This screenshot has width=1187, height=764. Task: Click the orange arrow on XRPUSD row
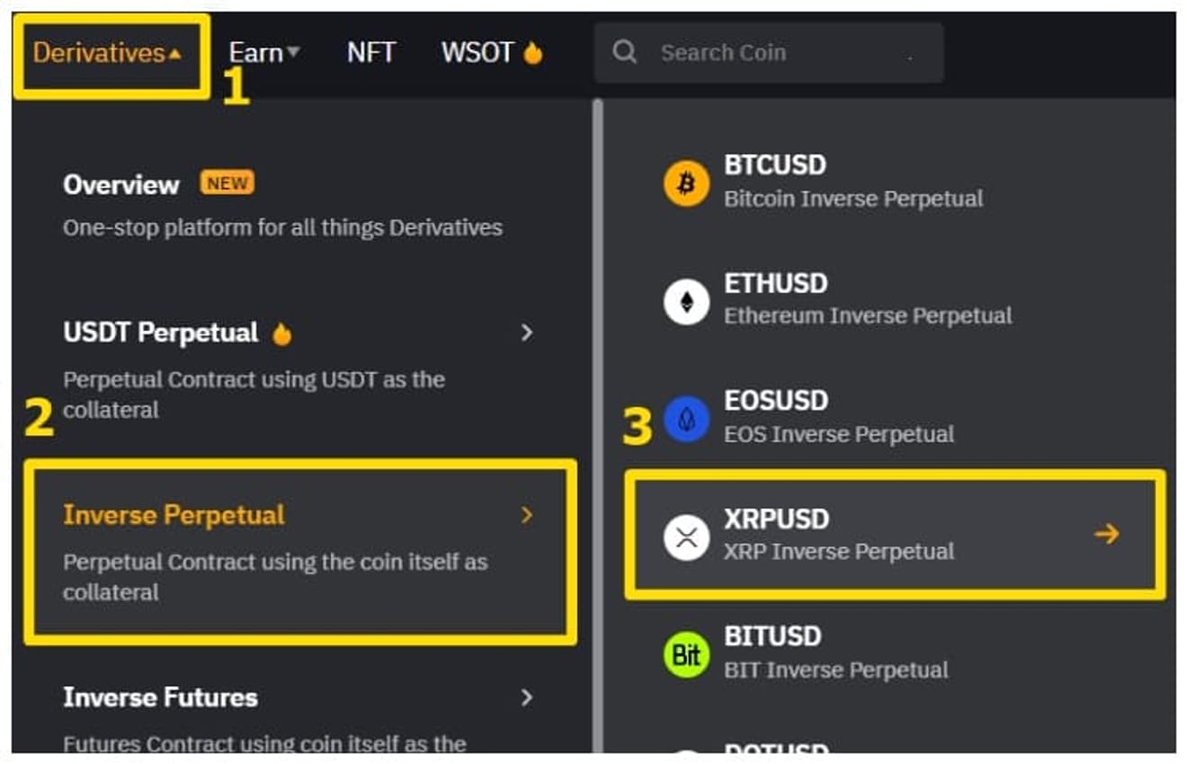(x=1107, y=534)
